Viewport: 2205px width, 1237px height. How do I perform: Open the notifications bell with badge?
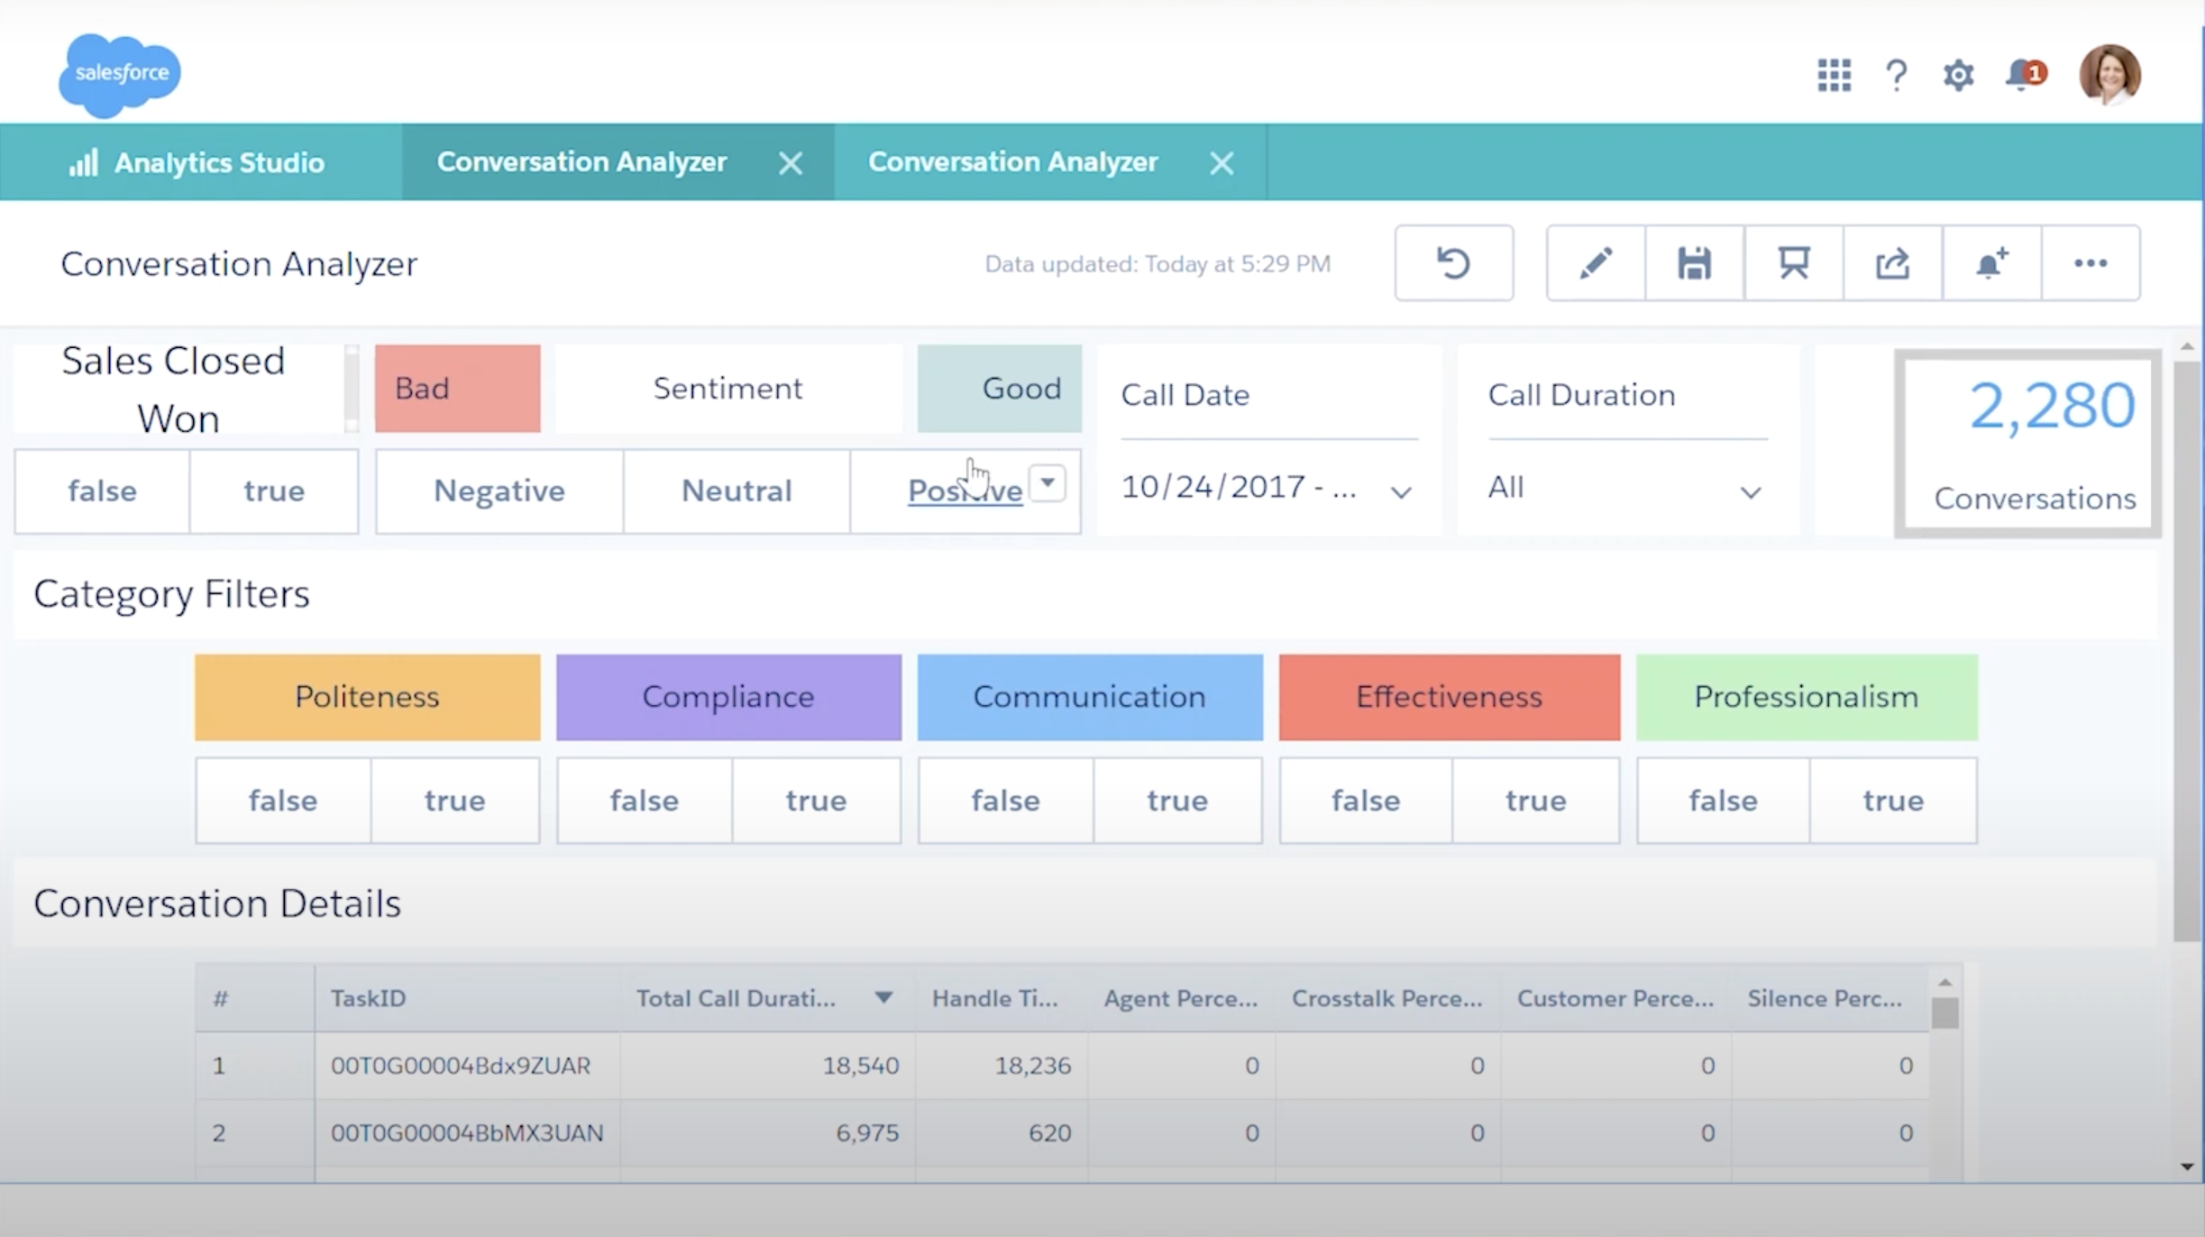[x=2025, y=75]
